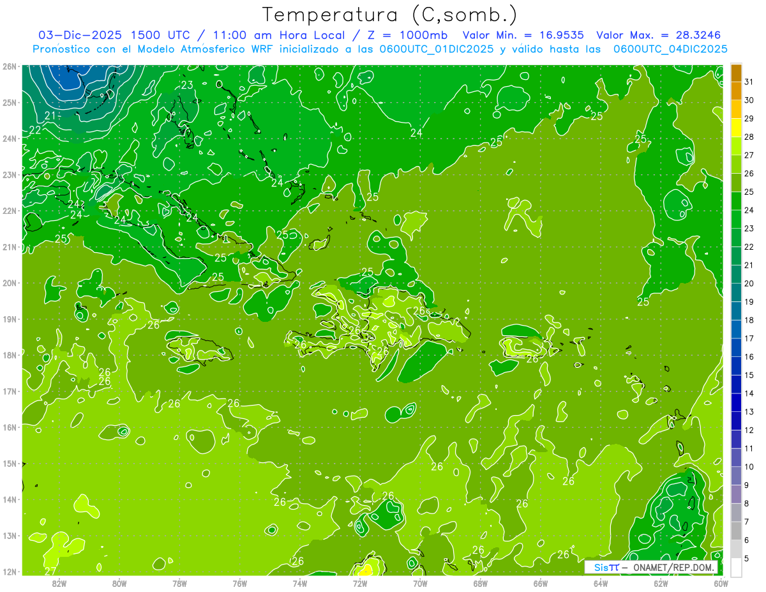
Task: Click the '20' label on the color scale
Action: (x=749, y=284)
